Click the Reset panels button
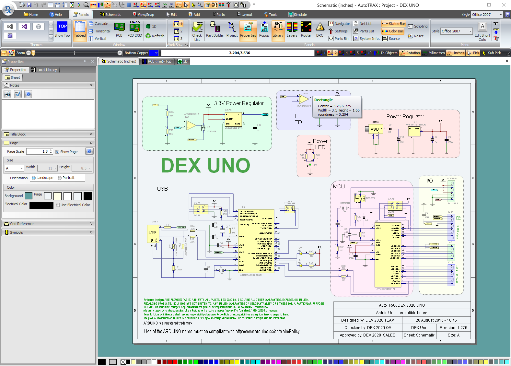 (x=416, y=36)
